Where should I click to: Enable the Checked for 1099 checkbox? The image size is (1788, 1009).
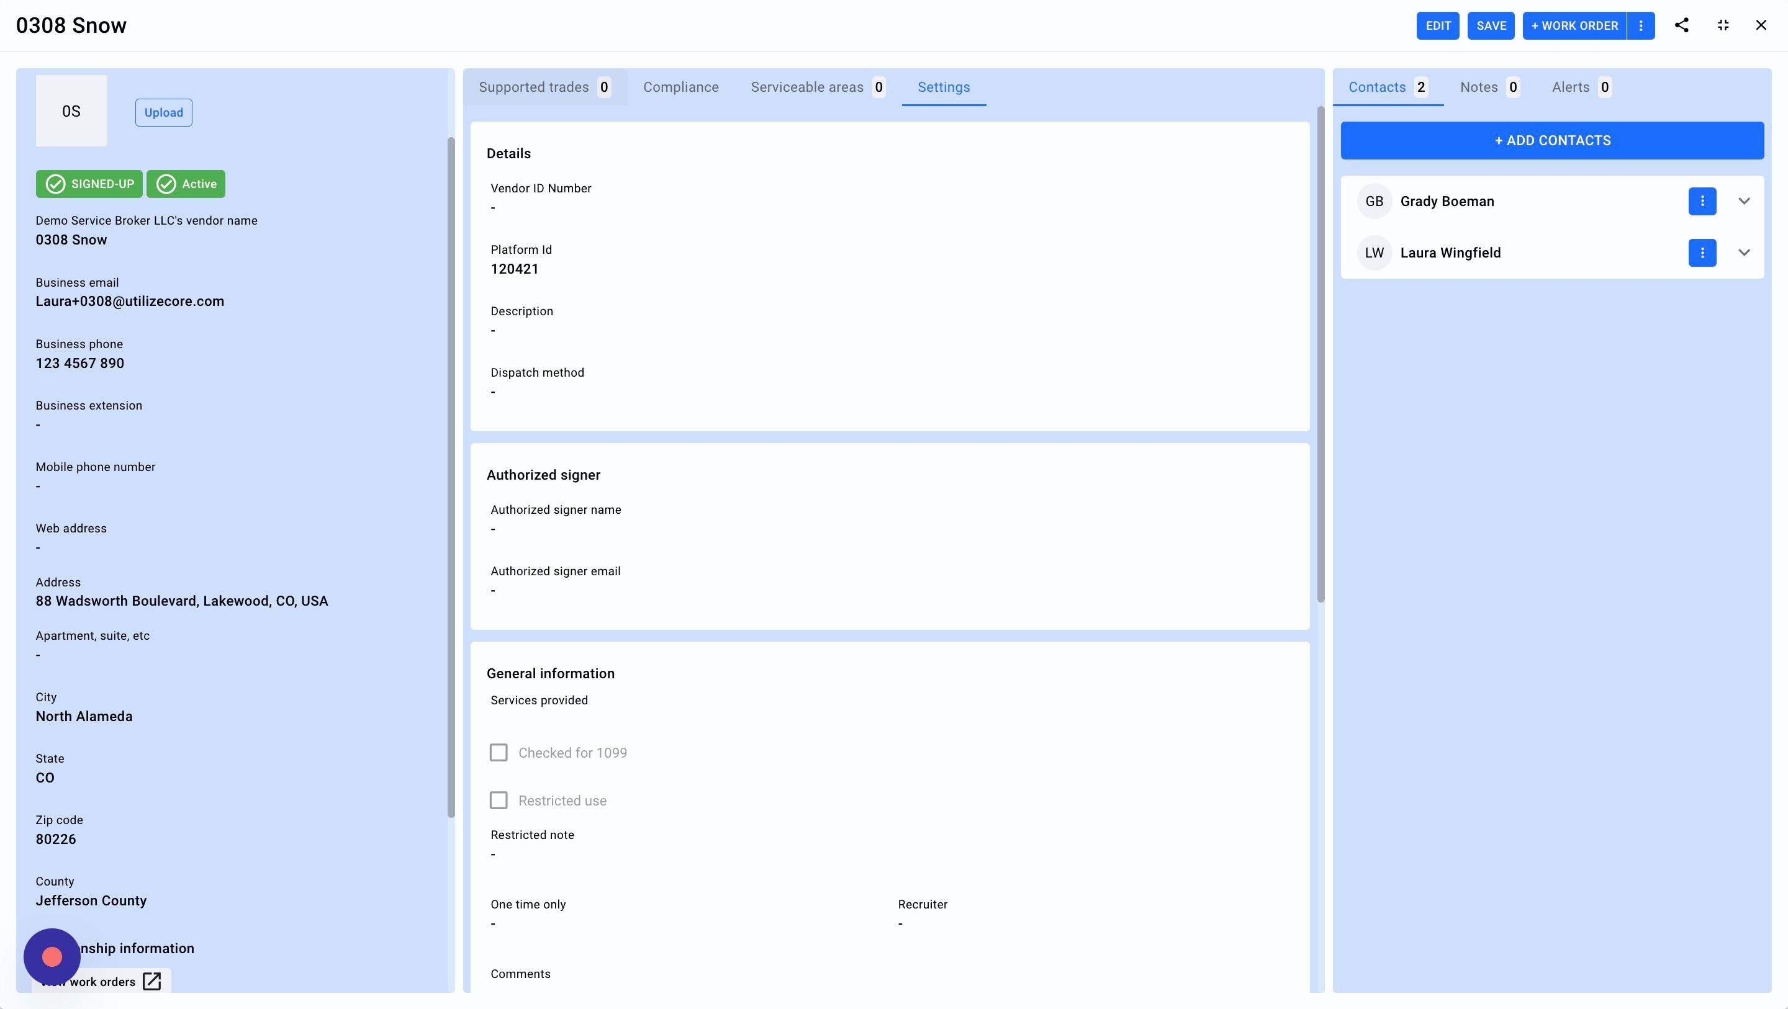[x=499, y=753]
